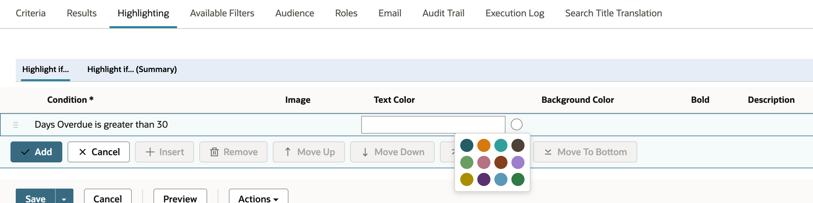
Task: Click the Save button
Action: tap(35, 196)
